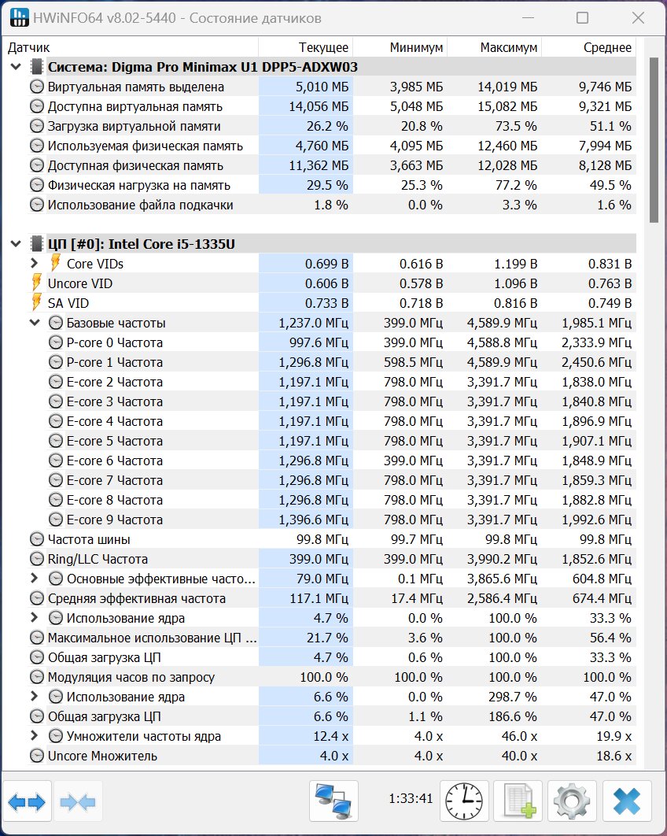
Task: Click the maximum value 3,865.6 МГц
Action: [x=502, y=579]
